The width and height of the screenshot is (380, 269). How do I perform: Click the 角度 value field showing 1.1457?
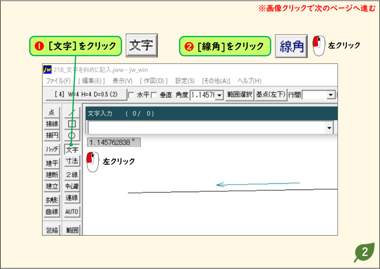[x=203, y=95]
